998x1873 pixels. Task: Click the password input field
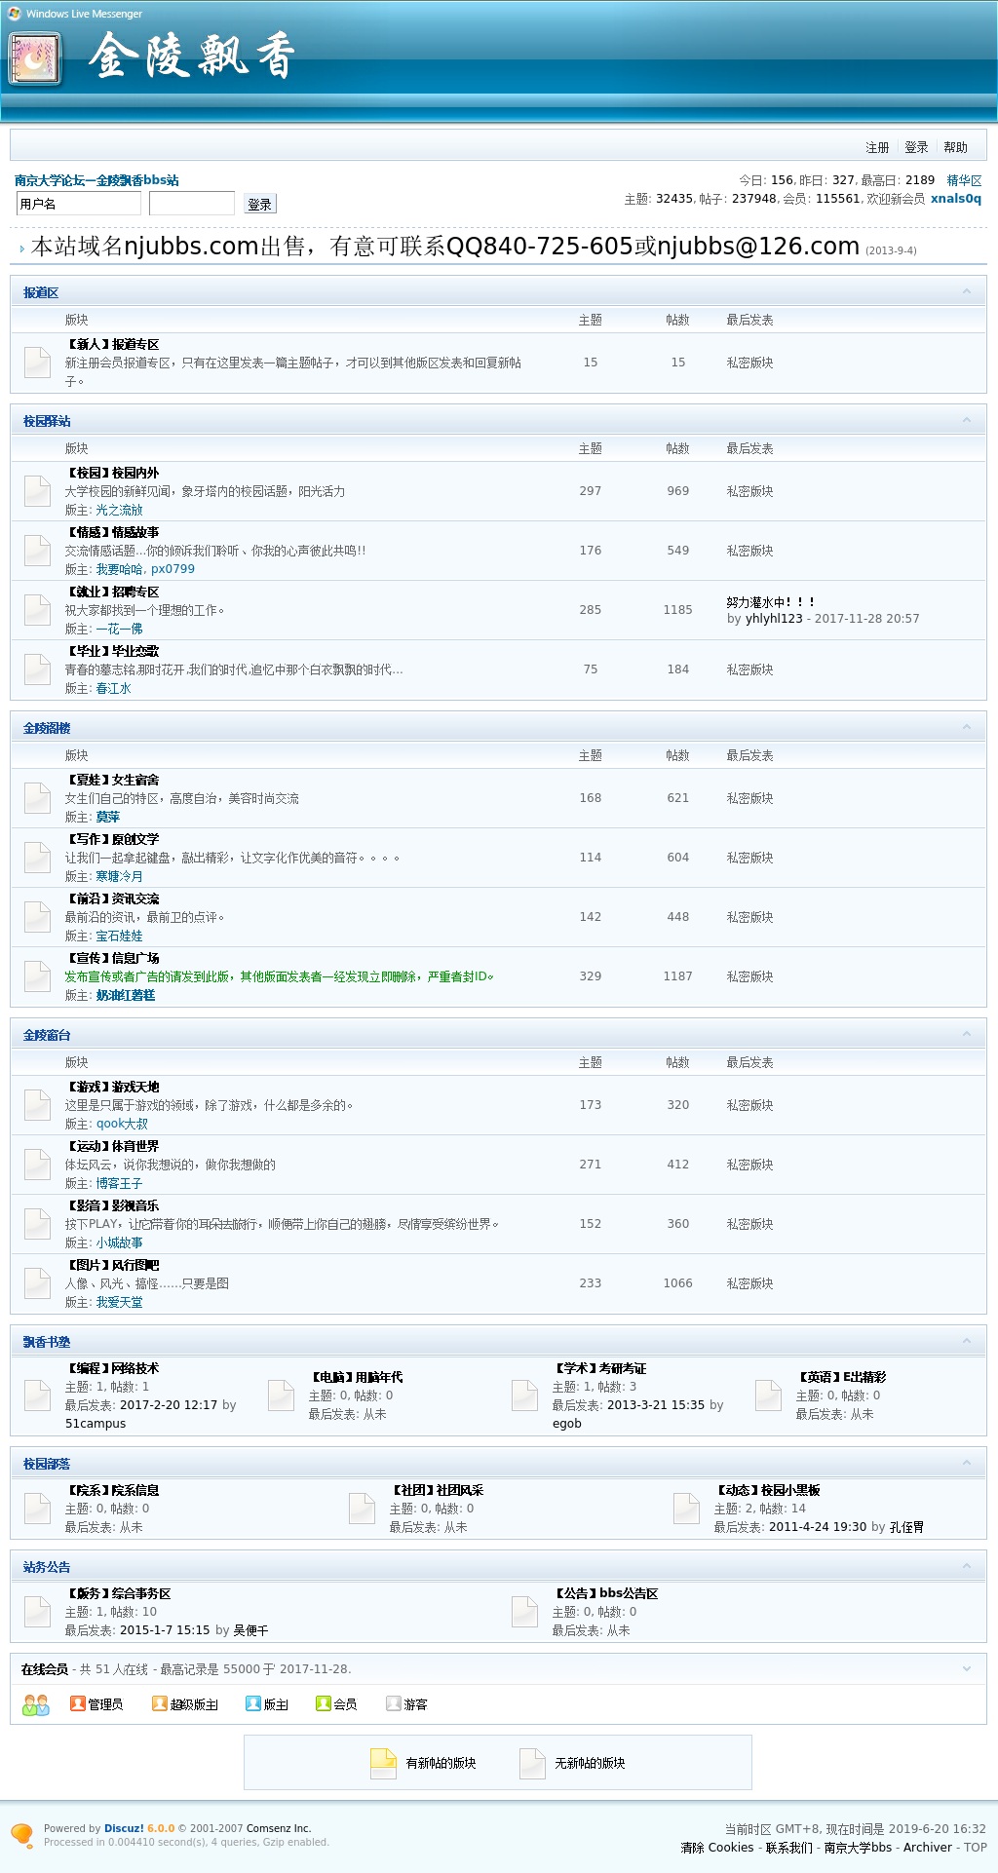click(192, 204)
